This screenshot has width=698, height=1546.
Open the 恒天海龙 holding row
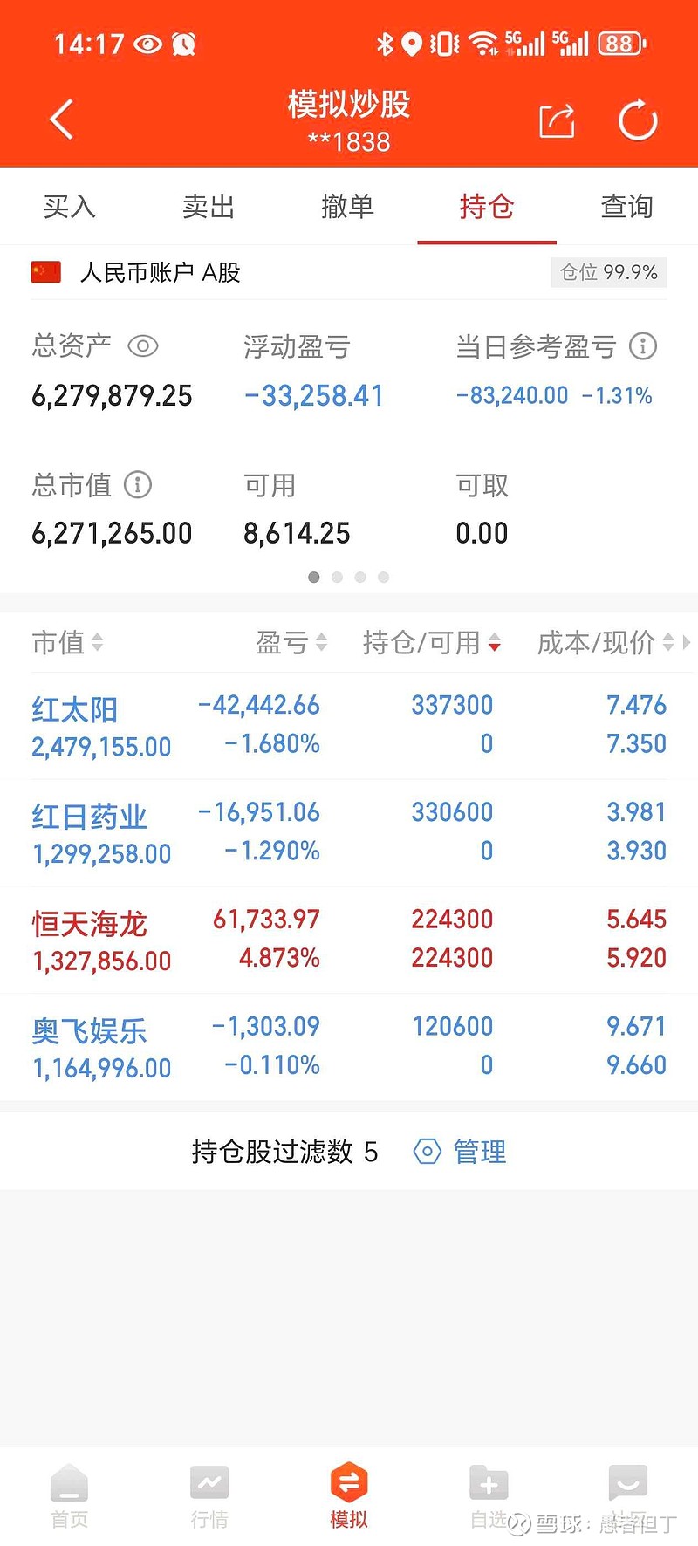coord(349,940)
